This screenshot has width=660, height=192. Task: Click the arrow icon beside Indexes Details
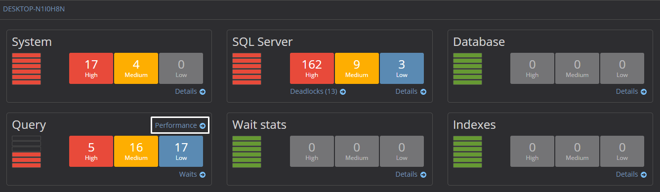[x=644, y=175]
